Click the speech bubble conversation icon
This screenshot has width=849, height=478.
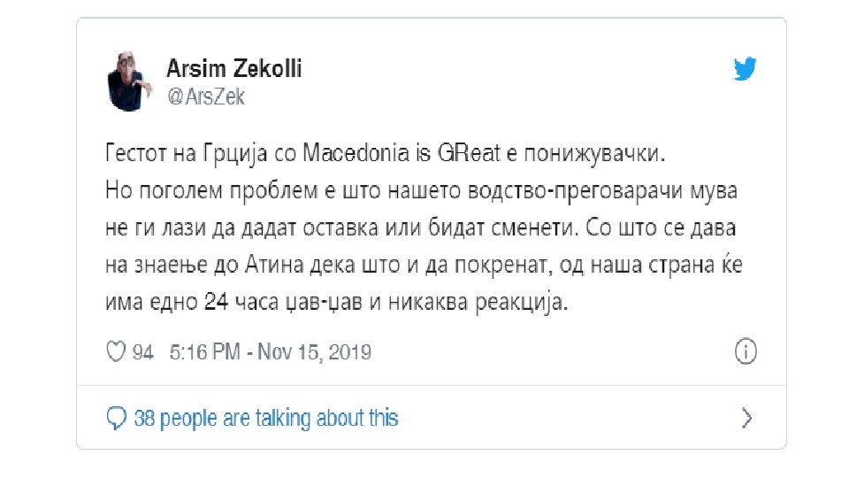(x=116, y=418)
